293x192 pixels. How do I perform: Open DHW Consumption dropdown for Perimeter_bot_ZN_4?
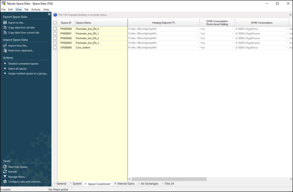pos(287,29)
